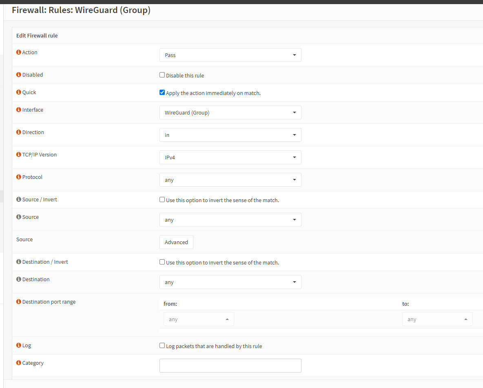The width and height of the screenshot is (483, 388).
Task: Click the info icon beside TCP/IP Version
Action: (18, 154)
